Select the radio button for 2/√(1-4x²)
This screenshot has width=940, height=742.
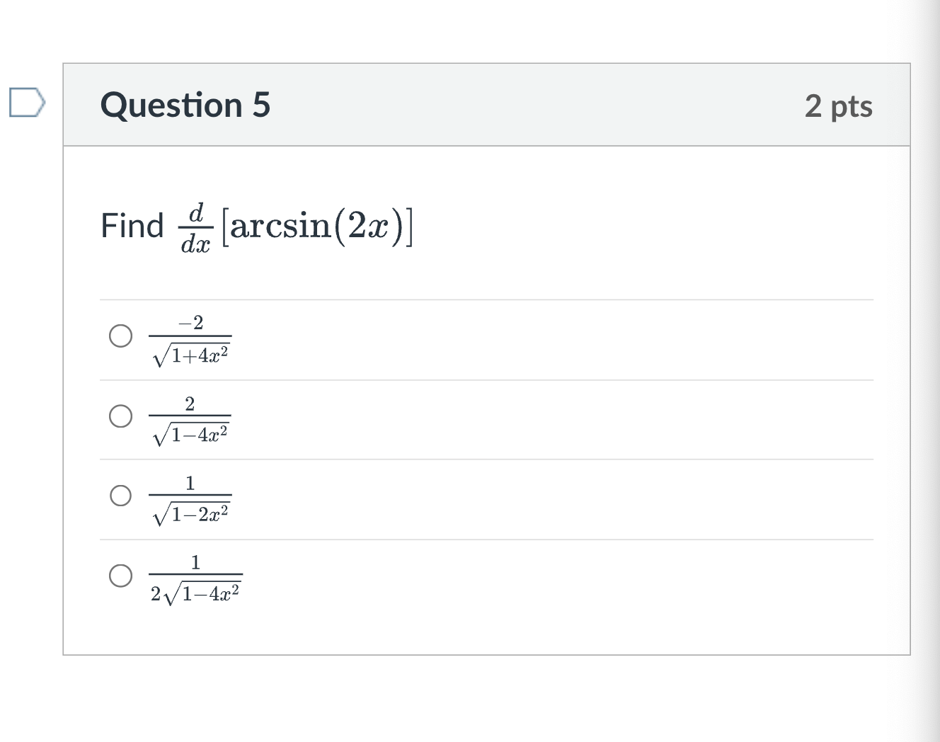pos(120,417)
